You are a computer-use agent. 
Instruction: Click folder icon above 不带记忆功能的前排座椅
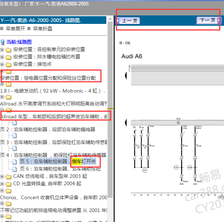tap(8, 204)
